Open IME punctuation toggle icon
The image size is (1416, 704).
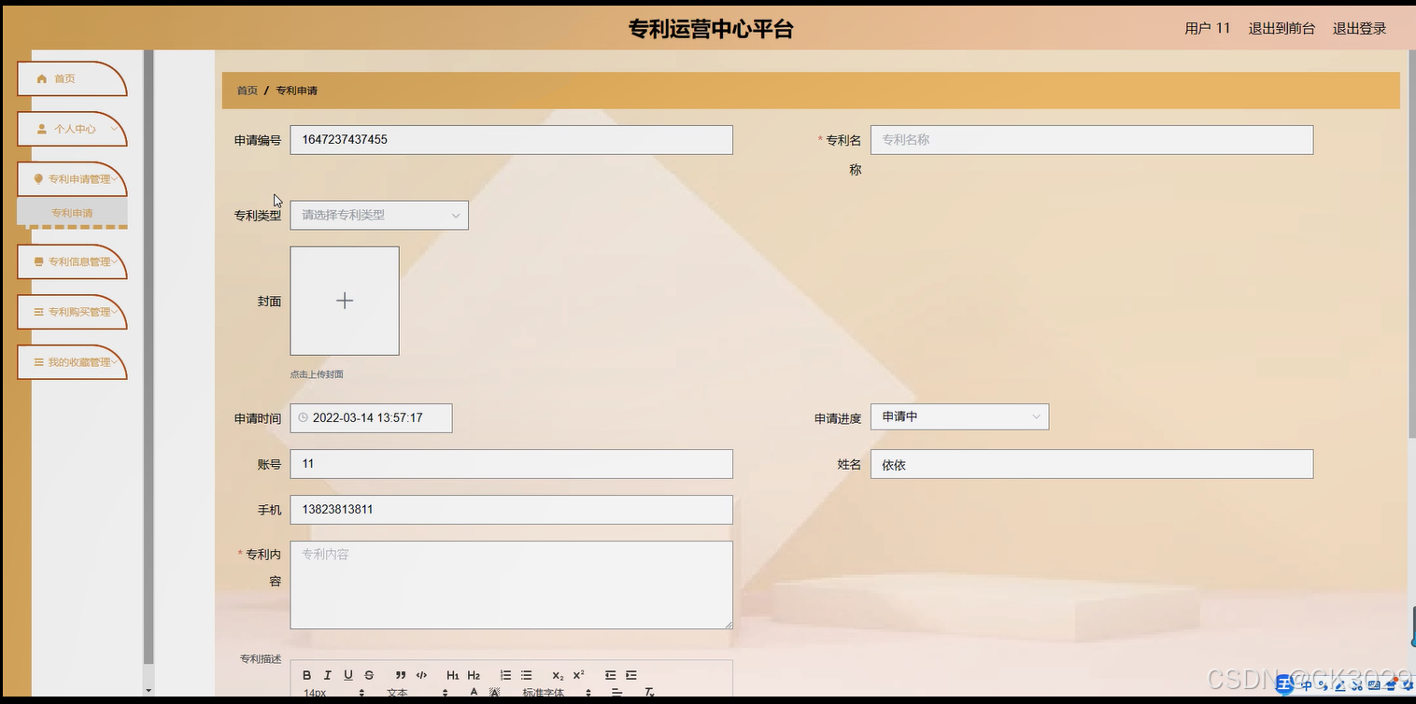coord(1324,685)
